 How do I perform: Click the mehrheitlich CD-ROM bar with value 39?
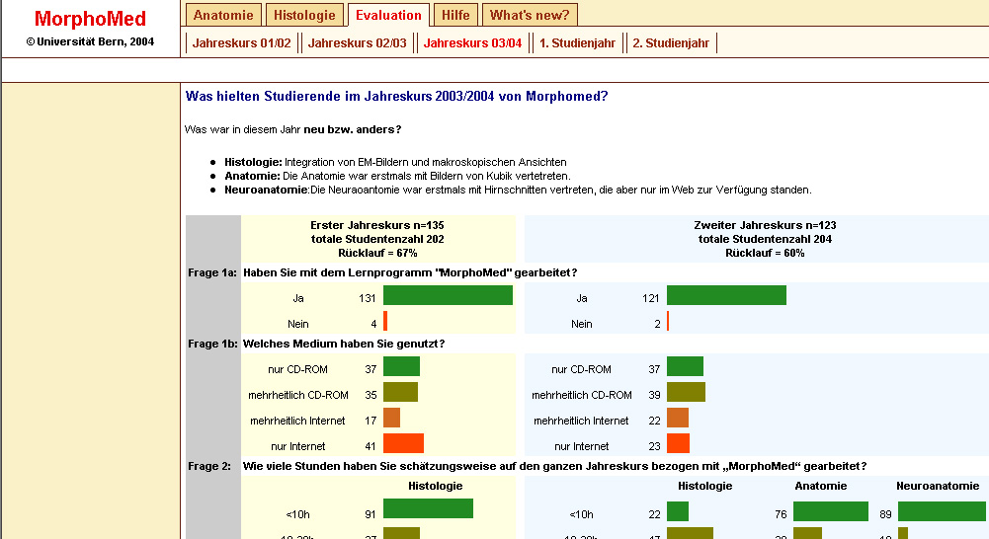point(687,392)
